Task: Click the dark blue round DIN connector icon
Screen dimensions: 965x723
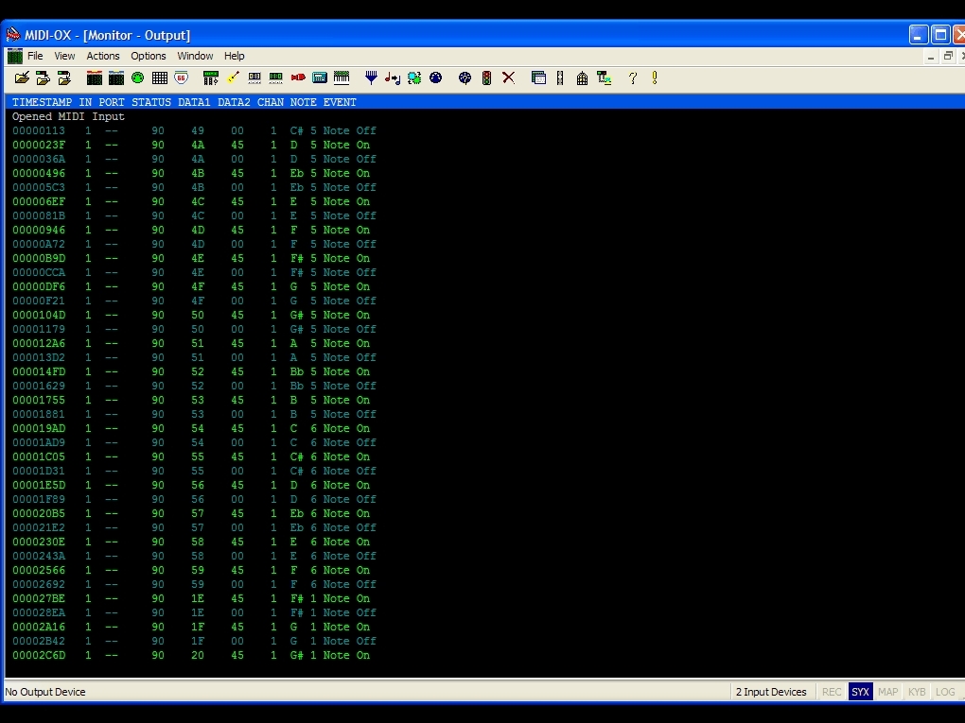Action: (436, 78)
